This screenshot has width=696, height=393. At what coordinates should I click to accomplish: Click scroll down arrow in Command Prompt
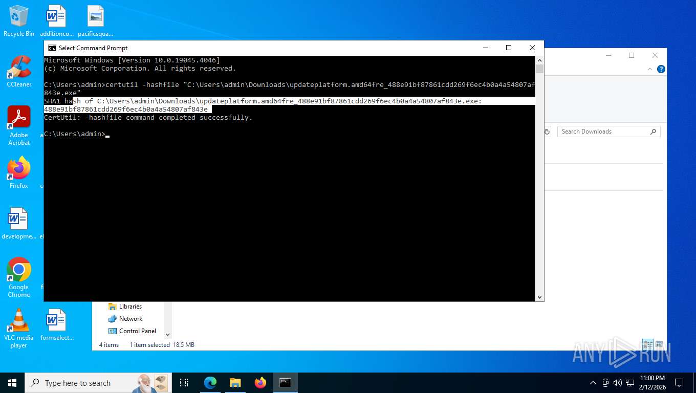[x=539, y=297]
